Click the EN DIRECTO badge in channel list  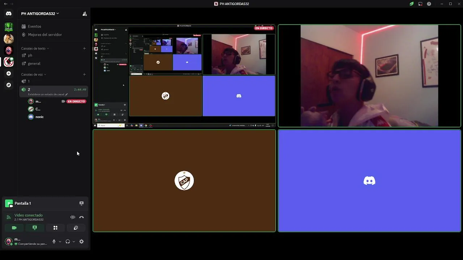[x=76, y=101]
